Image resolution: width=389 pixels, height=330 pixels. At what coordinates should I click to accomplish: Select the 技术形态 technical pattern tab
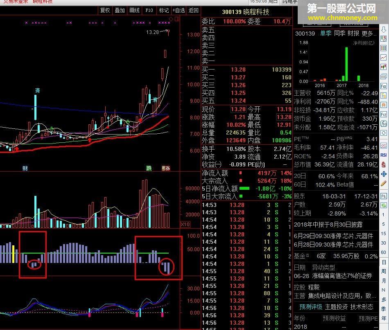coord(362,307)
